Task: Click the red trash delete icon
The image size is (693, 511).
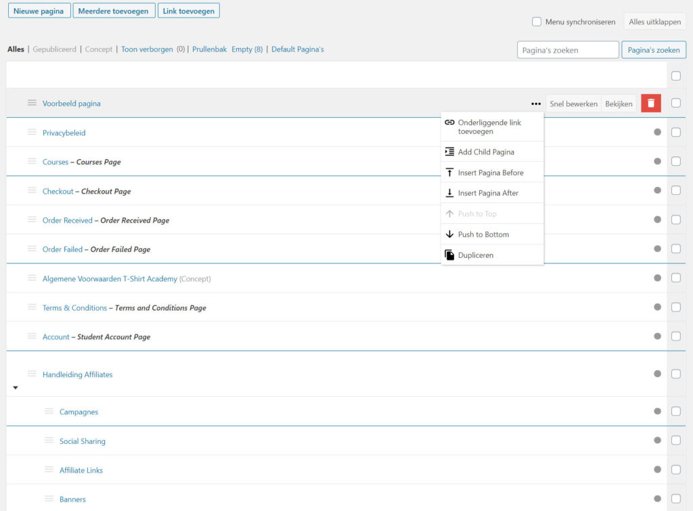Action: point(650,104)
